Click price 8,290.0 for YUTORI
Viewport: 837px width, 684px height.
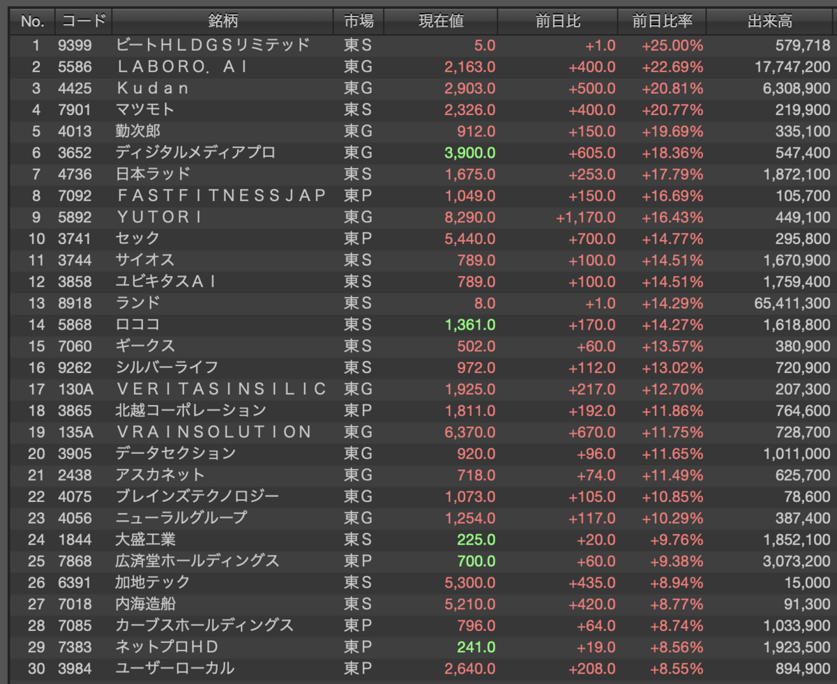469,218
